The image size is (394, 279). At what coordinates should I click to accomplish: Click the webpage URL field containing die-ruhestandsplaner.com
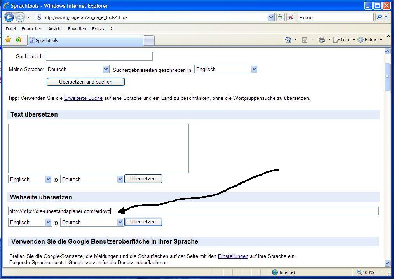coord(193,211)
